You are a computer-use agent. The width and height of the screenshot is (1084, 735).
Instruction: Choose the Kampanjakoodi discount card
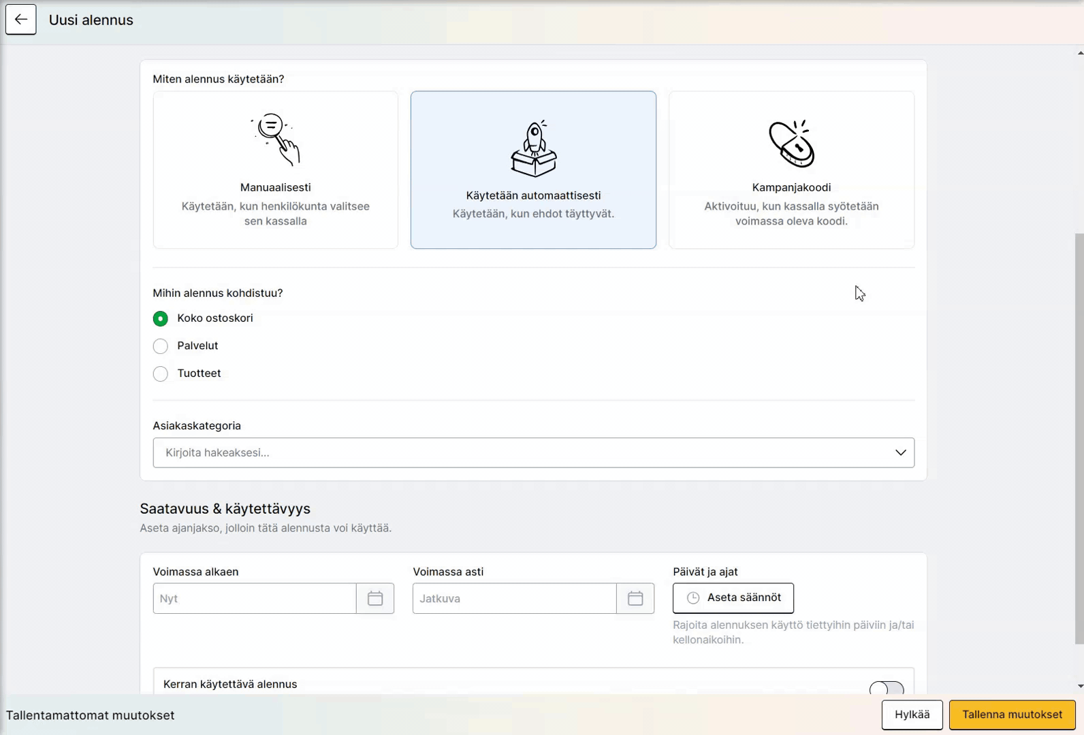(792, 170)
